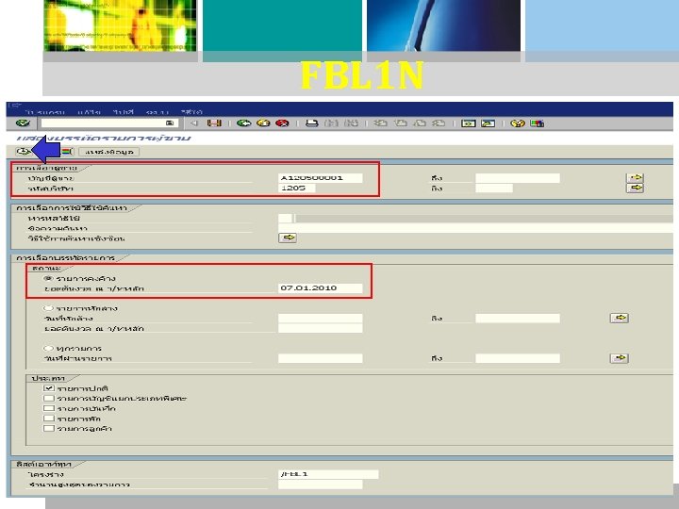Click the window menu icon above the menu bar
Screen dimensions: 679x509
[16, 106]
